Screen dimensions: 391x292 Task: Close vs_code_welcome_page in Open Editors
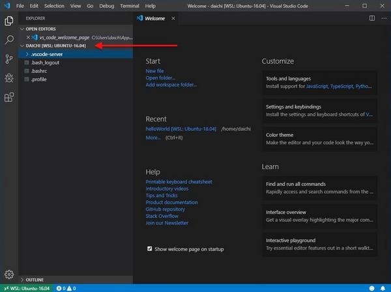(x=28, y=37)
